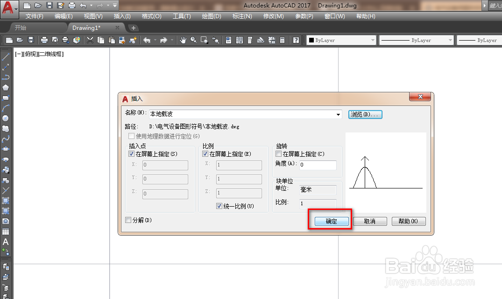Select the Polygon draw tool

(6, 88)
